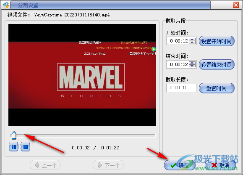Click the clip length field 0:00:10

(181, 88)
